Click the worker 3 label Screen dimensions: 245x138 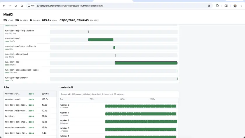[x=65, y=128]
